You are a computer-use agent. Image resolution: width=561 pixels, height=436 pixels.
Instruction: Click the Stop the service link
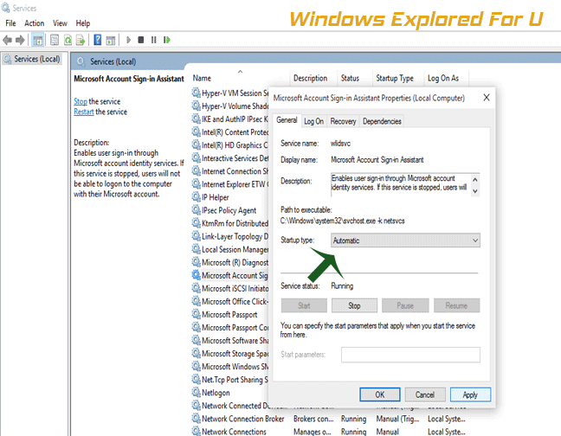[81, 101]
